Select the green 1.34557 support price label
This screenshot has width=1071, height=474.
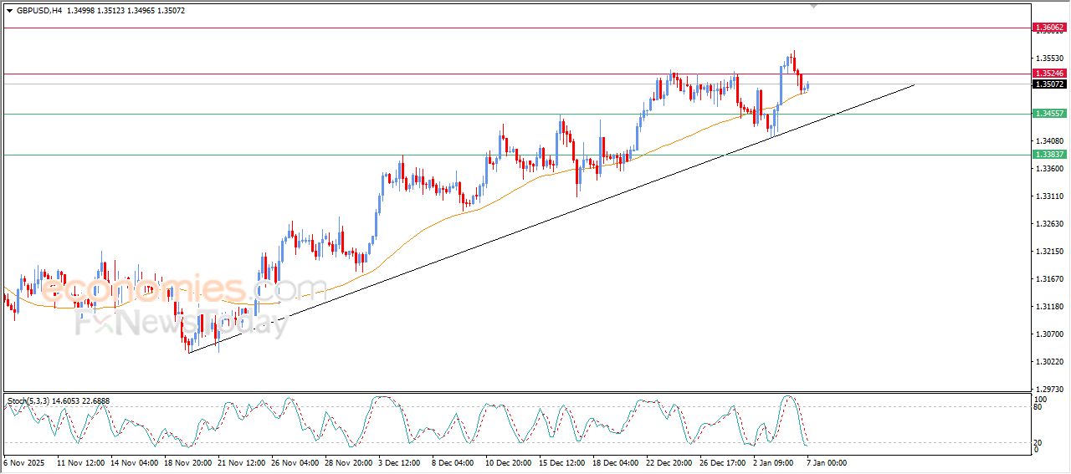click(x=1049, y=114)
